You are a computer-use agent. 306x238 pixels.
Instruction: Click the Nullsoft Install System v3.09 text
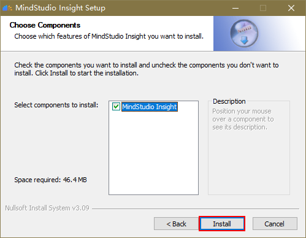[47, 208]
